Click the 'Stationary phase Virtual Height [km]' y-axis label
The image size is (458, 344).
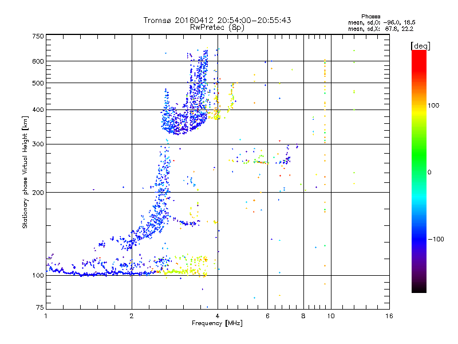tap(25, 172)
